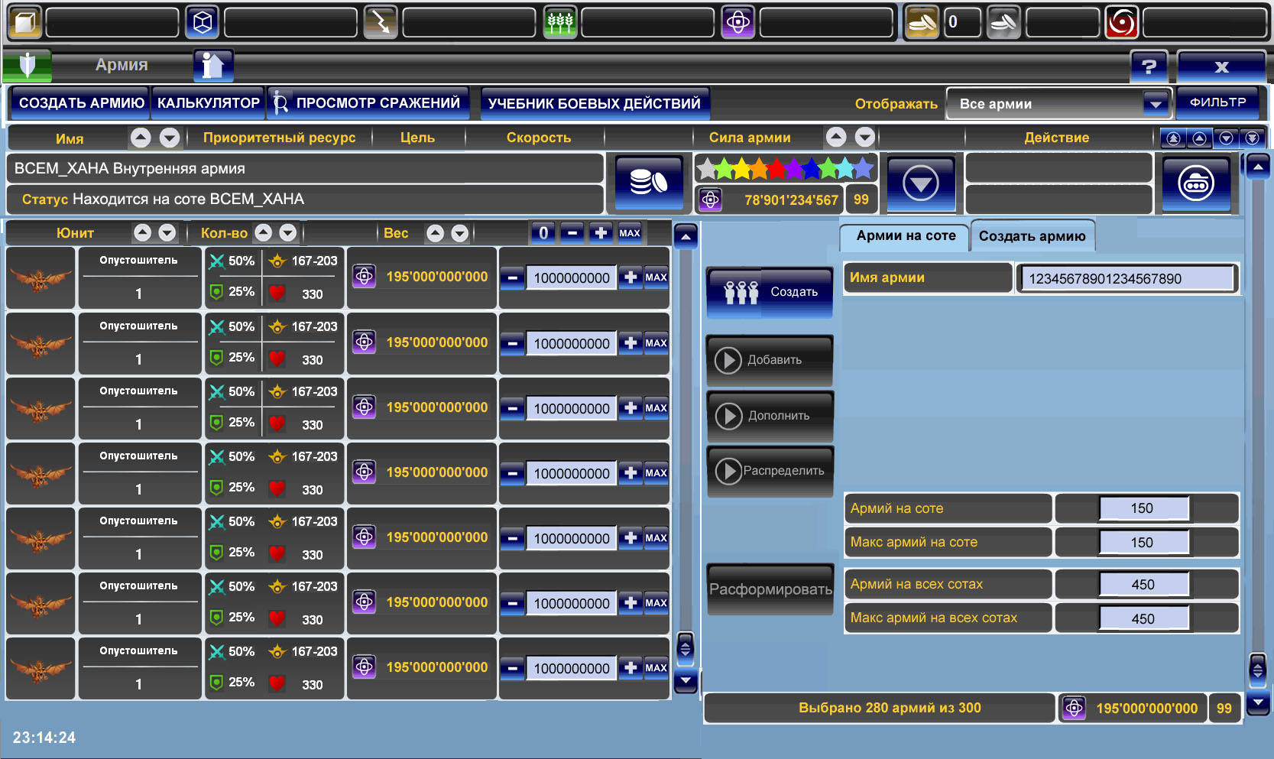Screen dimensions: 1274x759
Task: Click the lightning bolt energy icon
Action: tap(381, 23)
